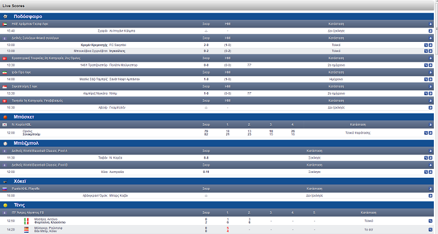Viewport: 438px width, 234px height.
Task: Open magnifier details for the 2-0 football match
Action: (426, 45)
